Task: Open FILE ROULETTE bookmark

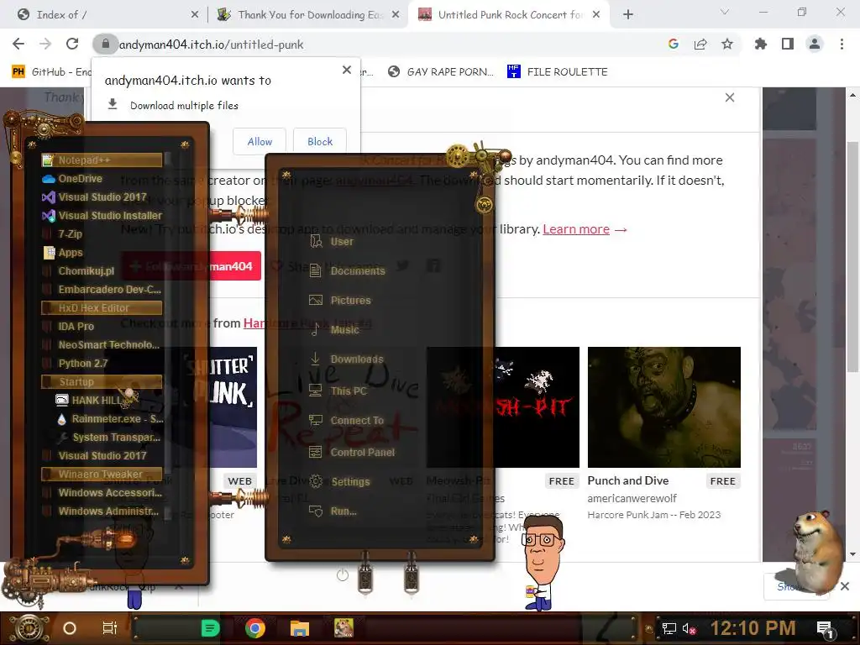Action: (x=558, y=71)
